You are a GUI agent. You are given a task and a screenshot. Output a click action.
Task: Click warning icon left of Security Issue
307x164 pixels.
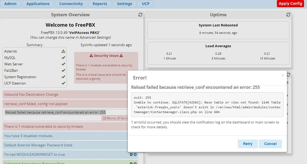pos(91,55)
